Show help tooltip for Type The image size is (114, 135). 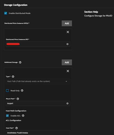tap(13, 77)
